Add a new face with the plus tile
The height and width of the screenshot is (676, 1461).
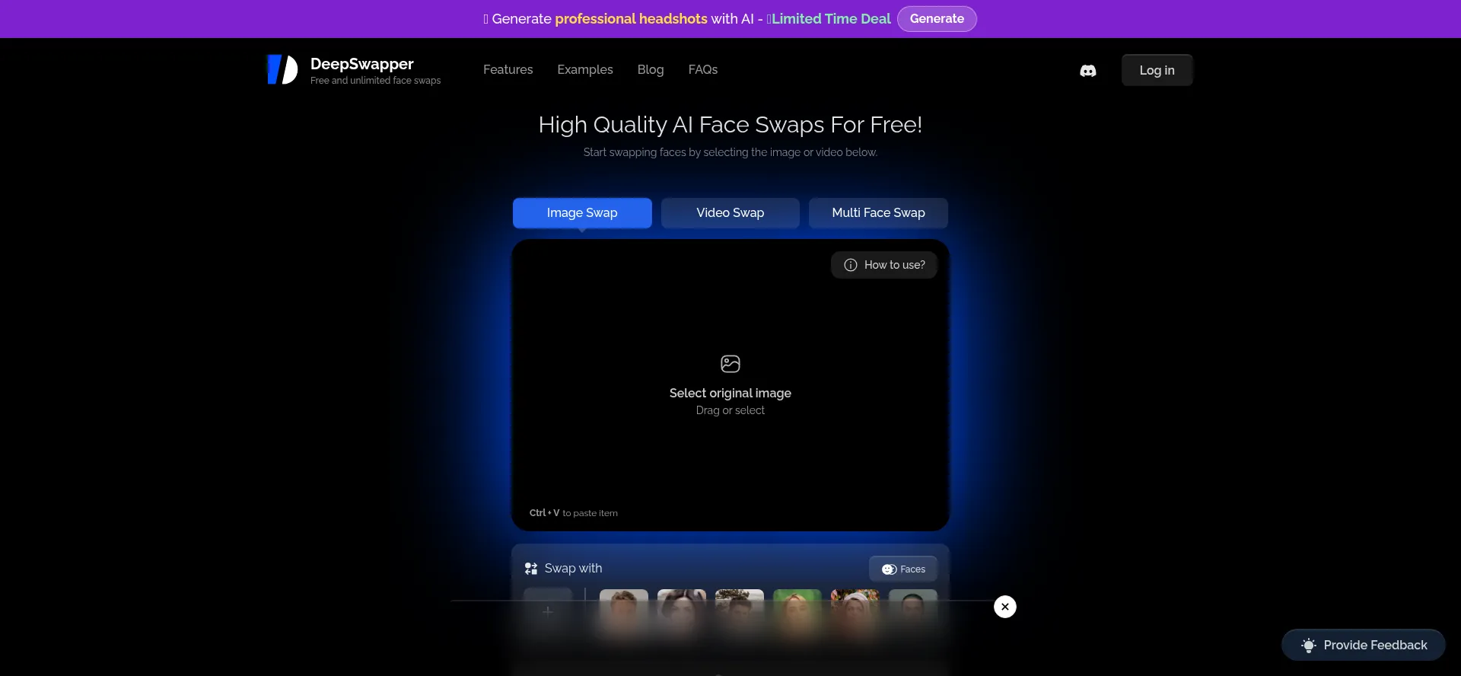pyautogui.click(x=548, y=611)
